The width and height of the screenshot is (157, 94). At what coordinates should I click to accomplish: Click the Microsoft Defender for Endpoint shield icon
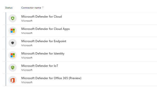[x=13, y=43]
